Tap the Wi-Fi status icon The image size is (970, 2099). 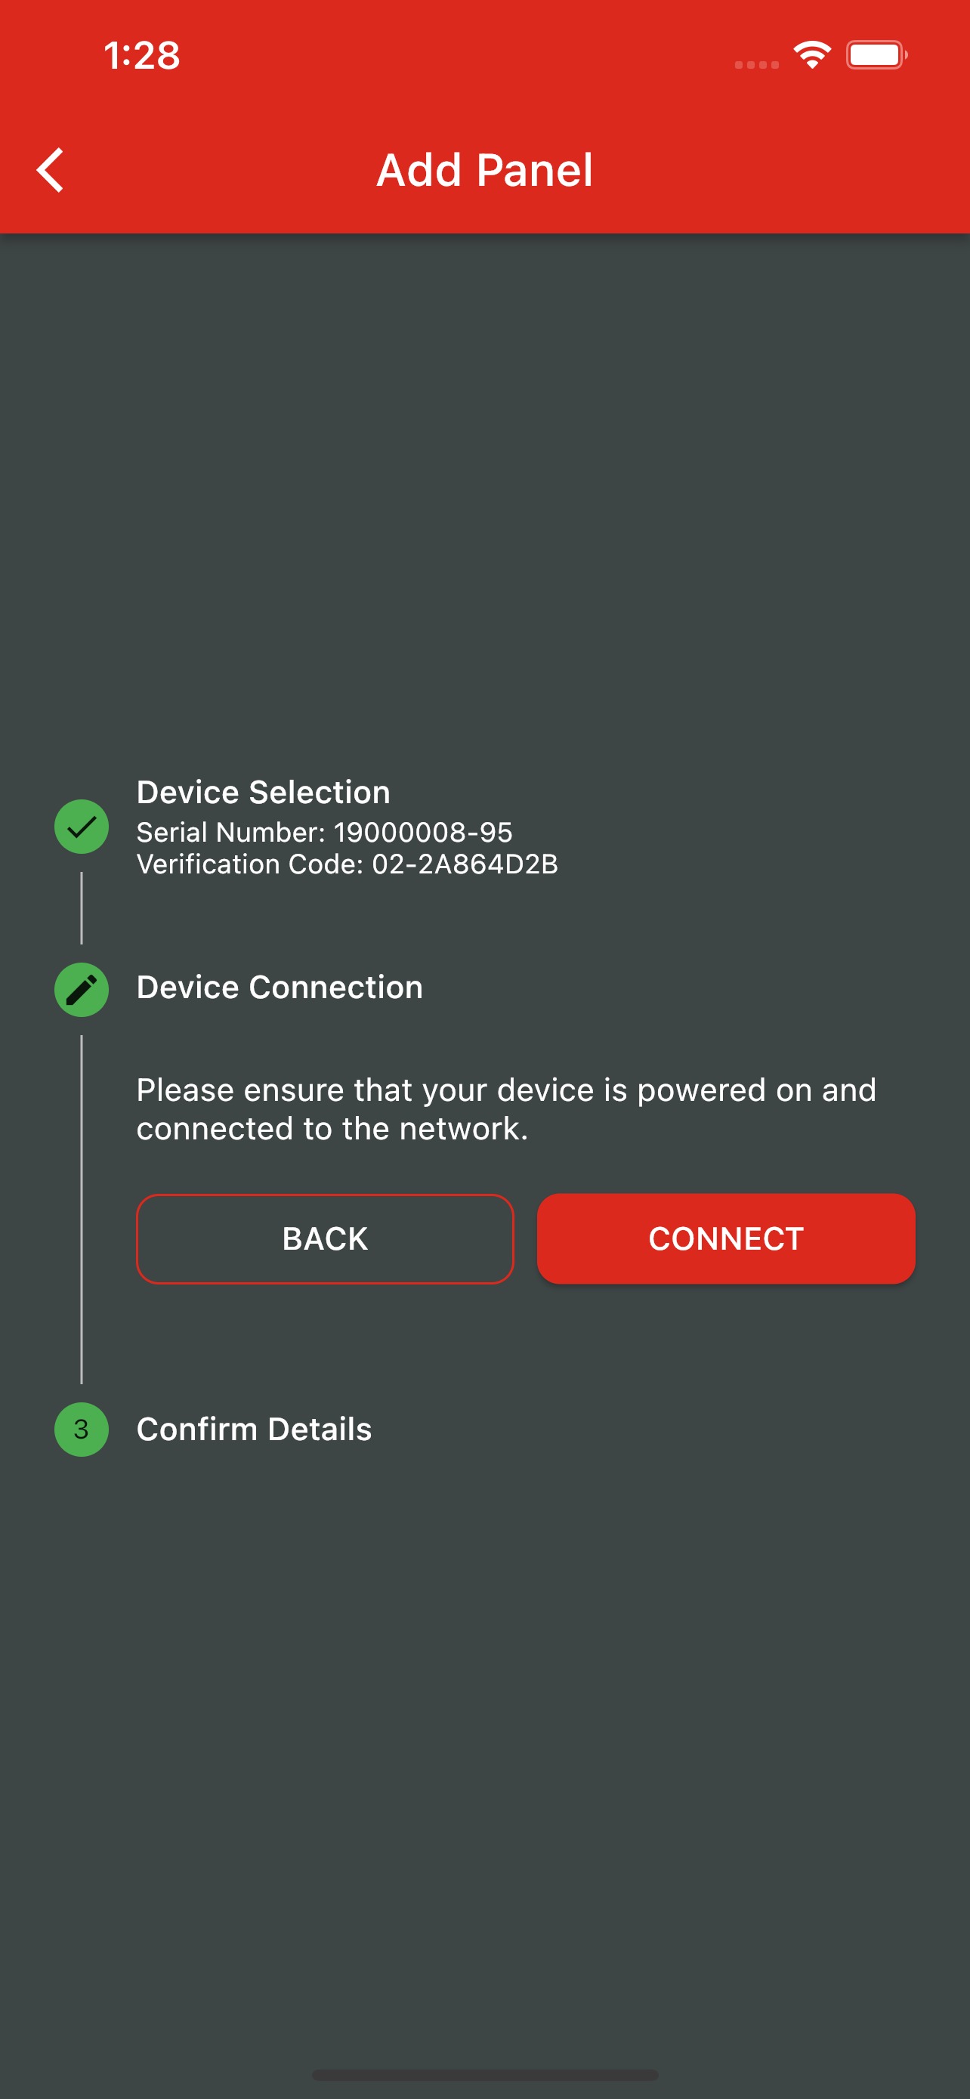pyautogui.click(x=811, y=55)
